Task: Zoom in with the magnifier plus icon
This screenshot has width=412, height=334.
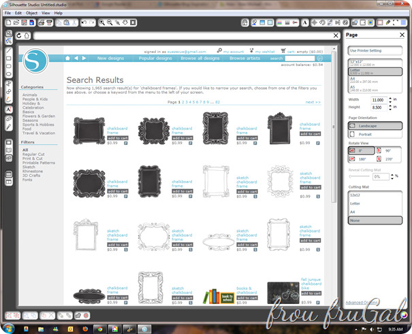Action: pos(101,22)
